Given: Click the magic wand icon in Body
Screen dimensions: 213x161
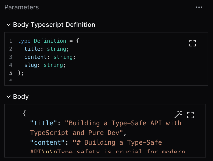Looking at the screenshot, I should point(178,115).
